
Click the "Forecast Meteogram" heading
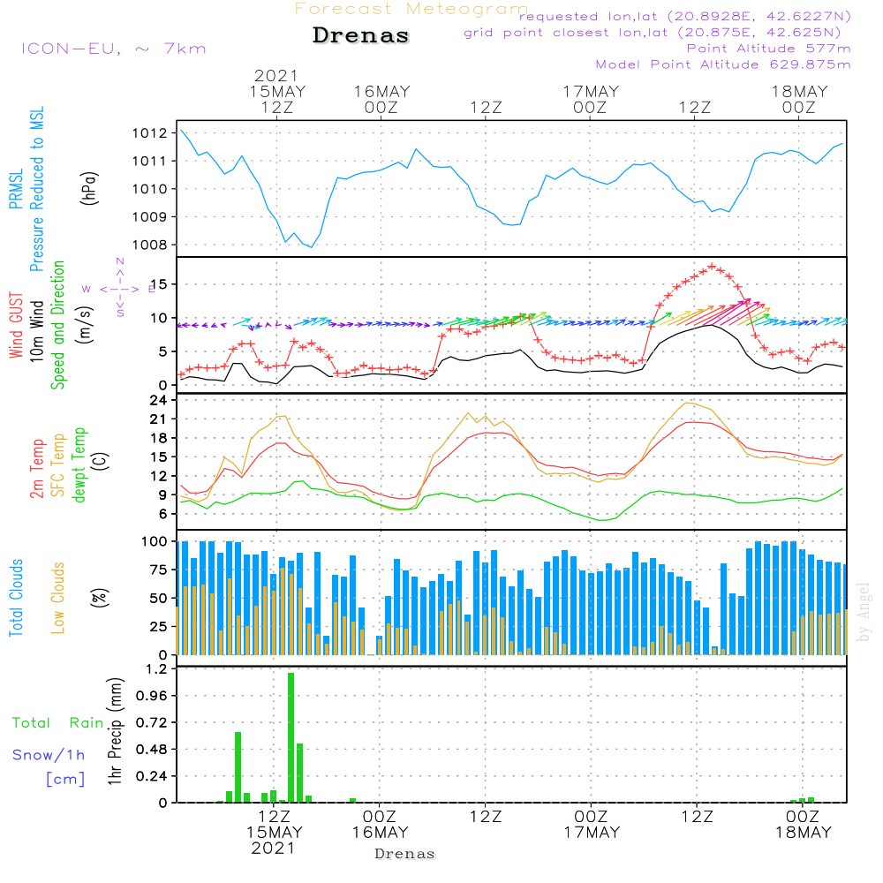[x=411, y=9]
